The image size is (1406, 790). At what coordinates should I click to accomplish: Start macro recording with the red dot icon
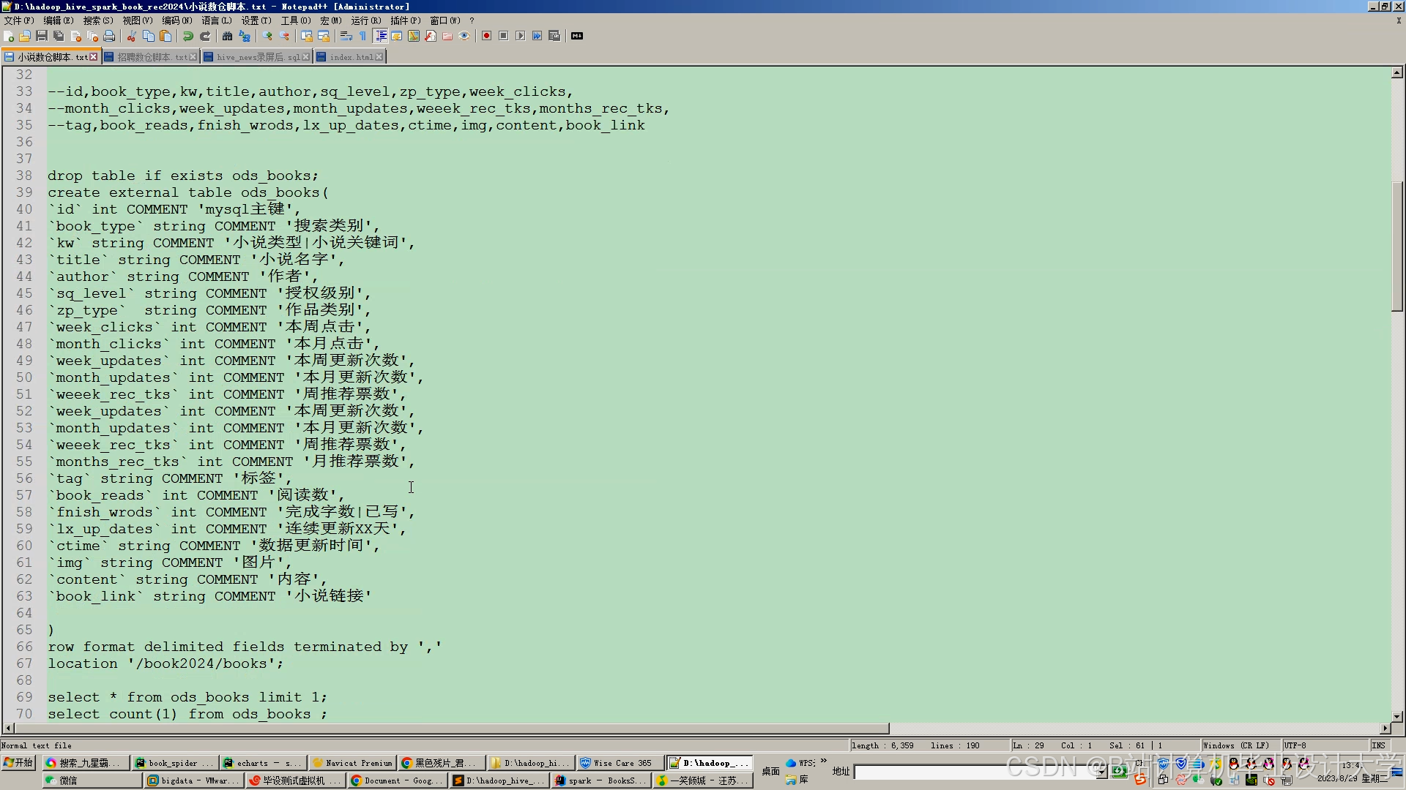tap(486, 36)
